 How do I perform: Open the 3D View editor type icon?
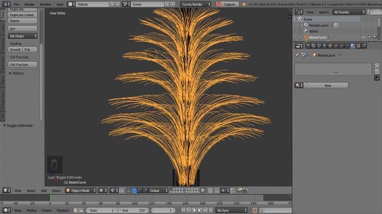tap(7, 190)
